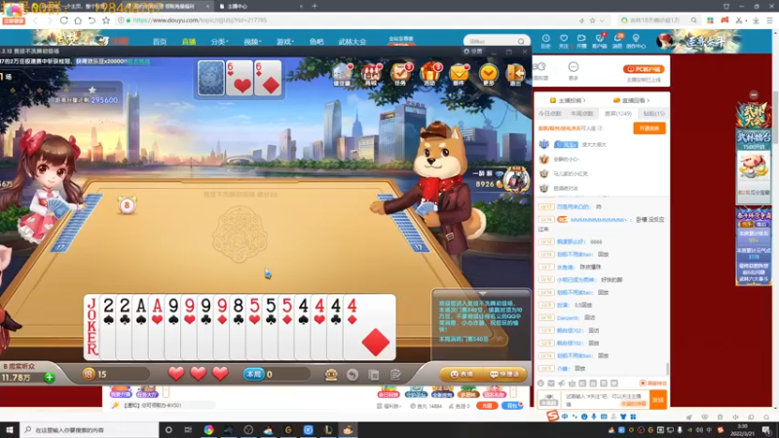Click the orange PC客户端 button
Image resolution: width=779 pixels, height=438 pixels.
pyautogui.click(x=644, y=69)
